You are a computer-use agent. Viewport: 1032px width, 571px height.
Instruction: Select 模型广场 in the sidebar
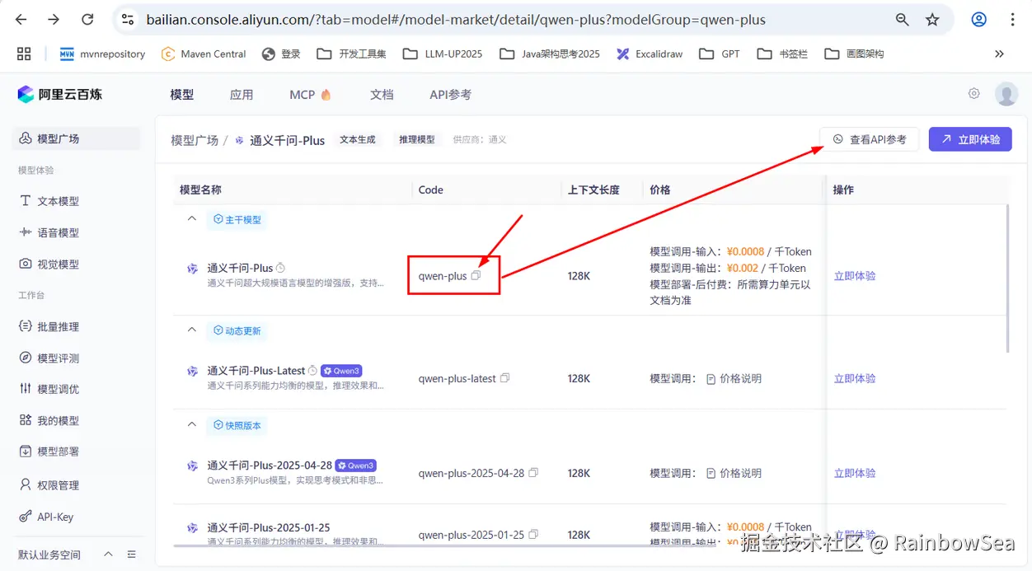tap(77, 138)
